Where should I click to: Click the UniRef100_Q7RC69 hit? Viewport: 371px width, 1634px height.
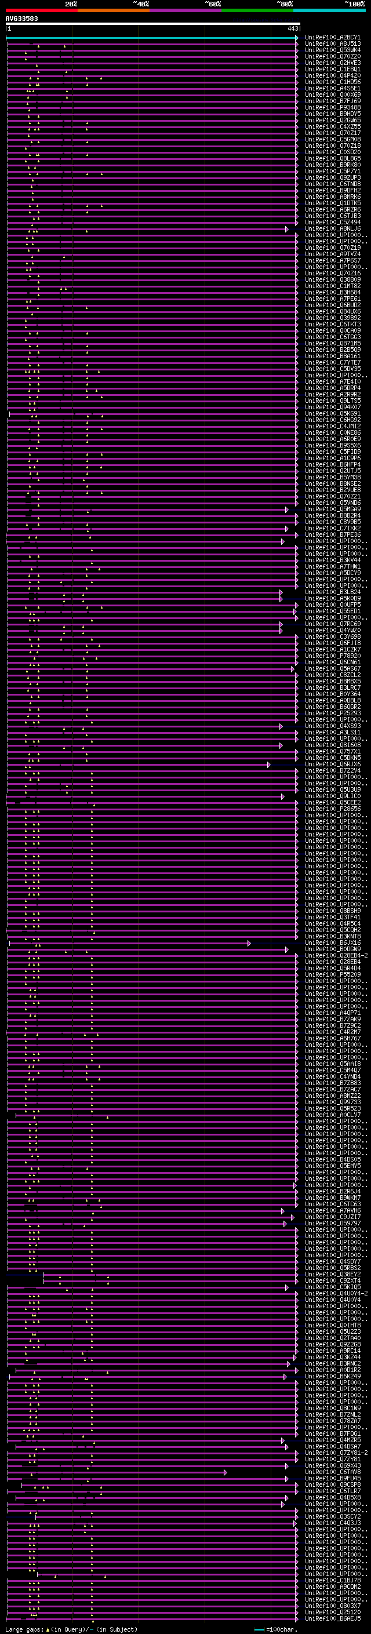(x=333, y=624)
